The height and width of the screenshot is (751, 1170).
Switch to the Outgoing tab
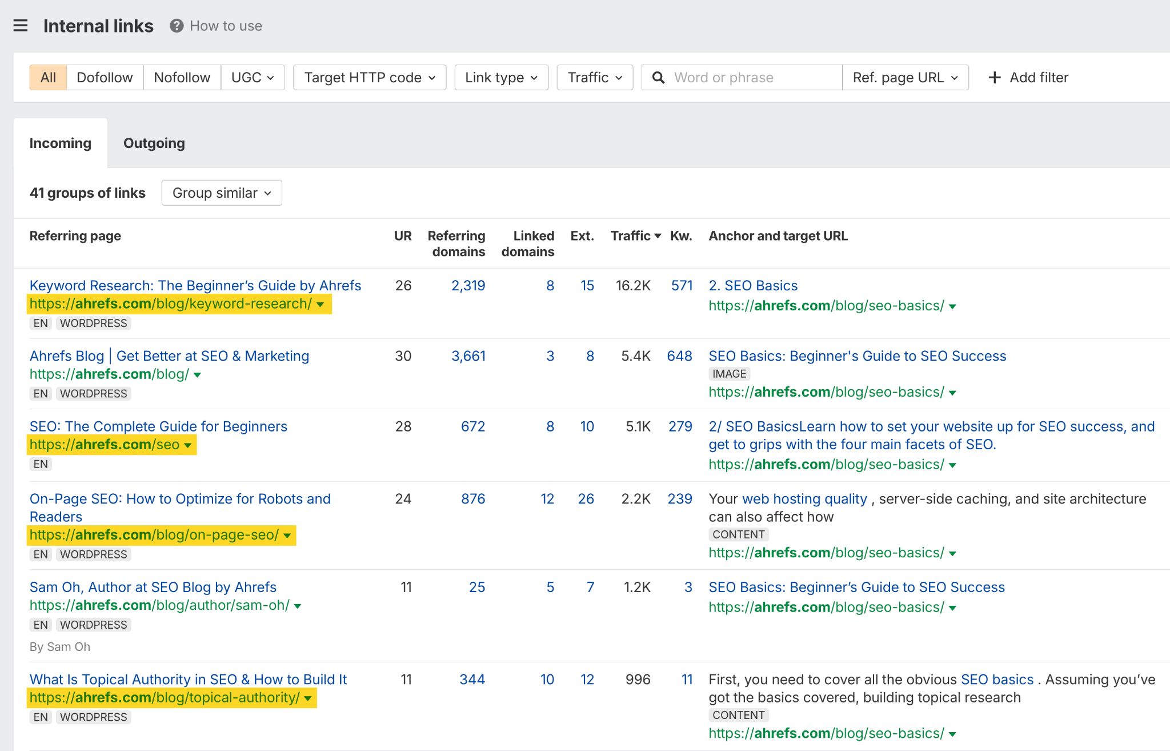coord(154,143)
